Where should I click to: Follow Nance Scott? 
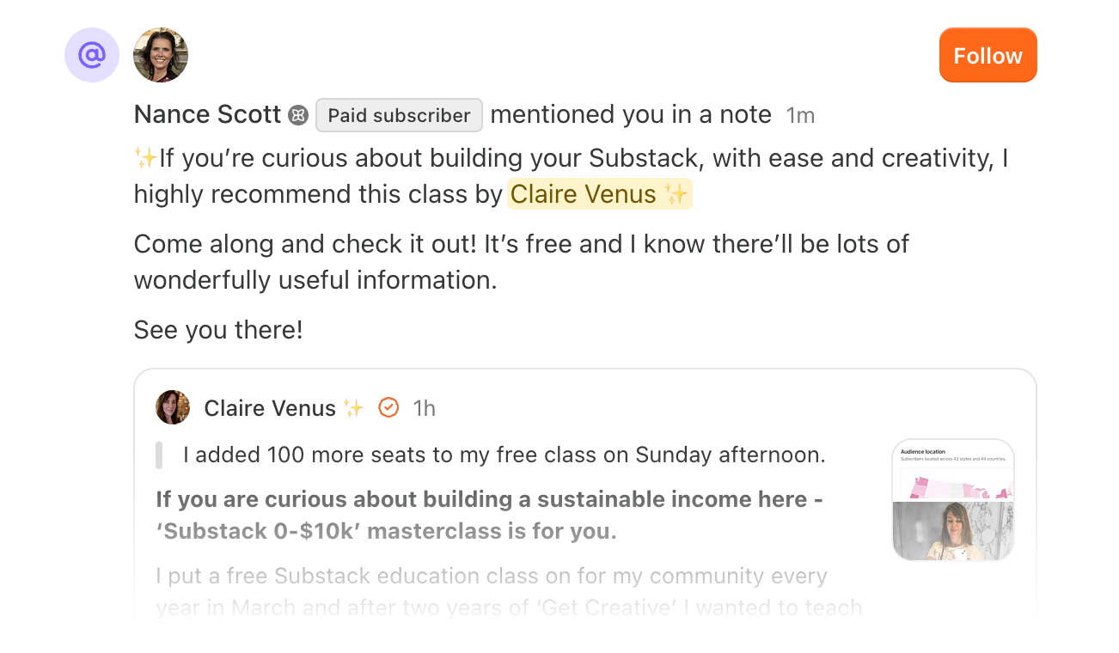click(x=988, y=56)
